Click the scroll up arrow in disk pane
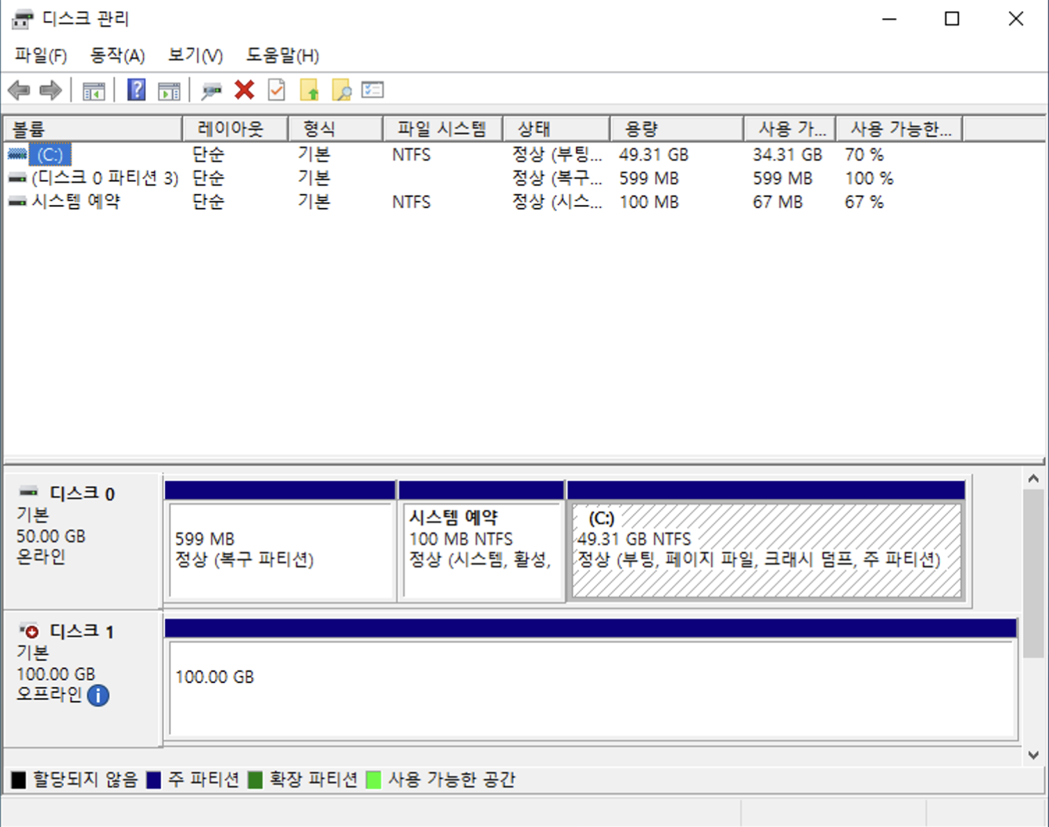Viewport: 1049px width, 827px height. point(1033,479)
